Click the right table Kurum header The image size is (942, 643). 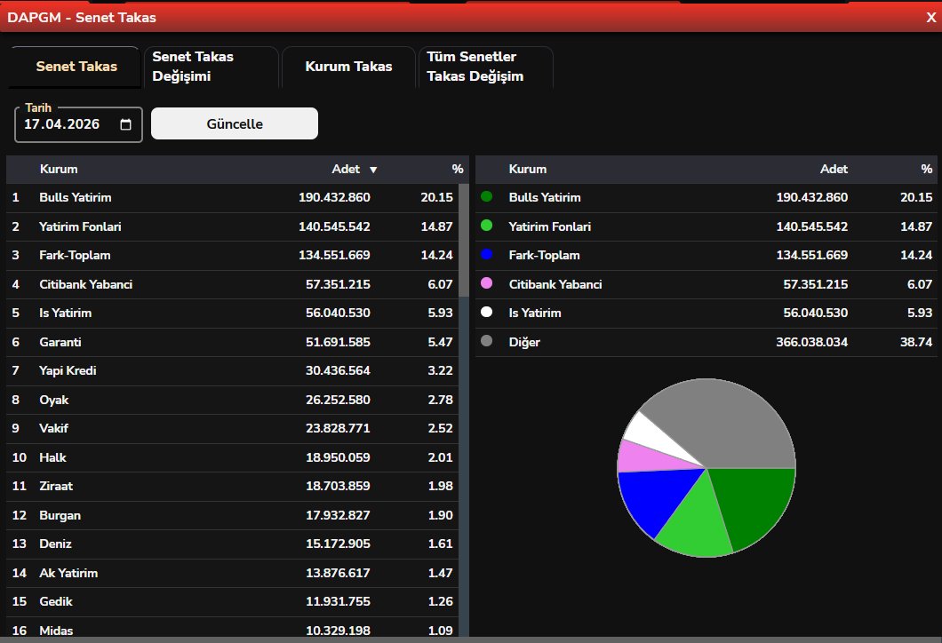(528, 170)
